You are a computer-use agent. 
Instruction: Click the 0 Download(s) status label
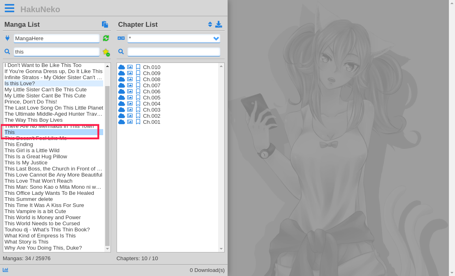click(x=207, y=270)
